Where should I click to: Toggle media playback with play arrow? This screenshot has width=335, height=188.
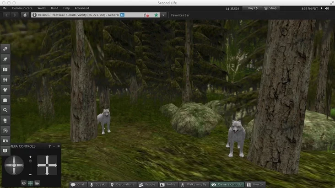tap(321, 8)
